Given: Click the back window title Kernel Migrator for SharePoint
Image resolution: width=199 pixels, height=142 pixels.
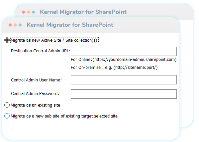Looking at the screenshot, I should point(83,12).
